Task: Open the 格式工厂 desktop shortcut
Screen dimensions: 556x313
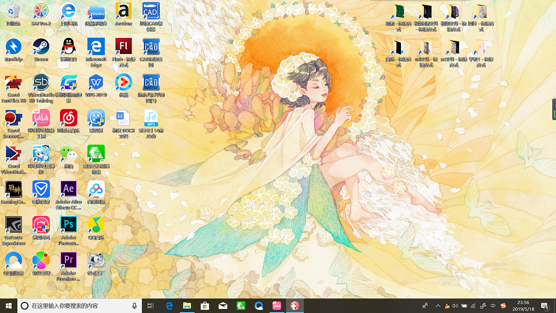Action: pos(96,264)
